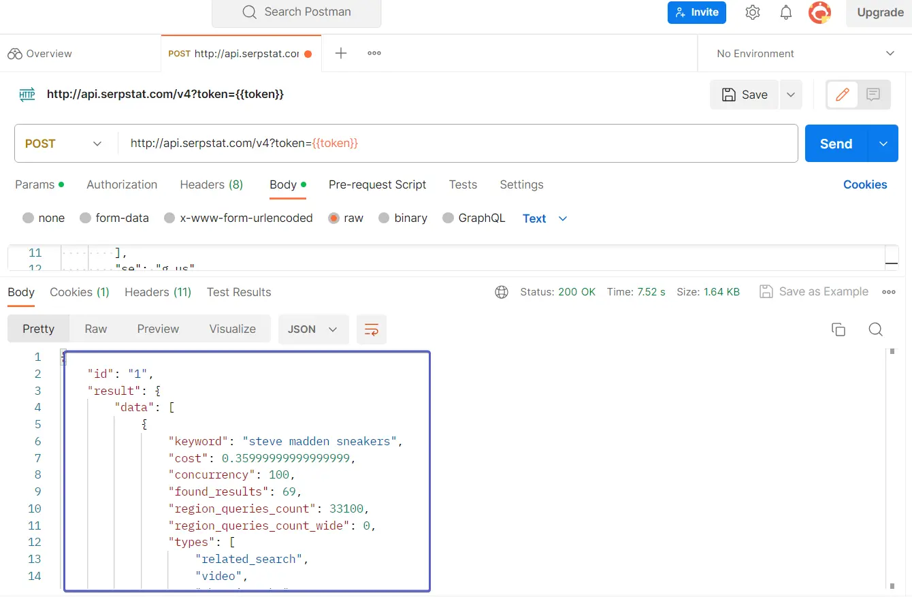
Task: Click the Save as Example button
Action: coord(814,291)
